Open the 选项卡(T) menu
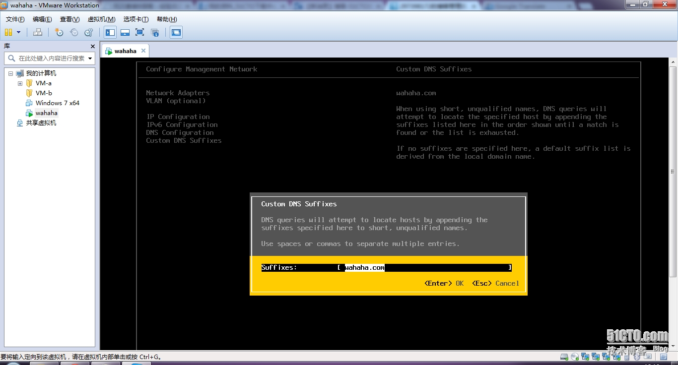The width and height of the screenshot is (678, 365). pos(136,19)
